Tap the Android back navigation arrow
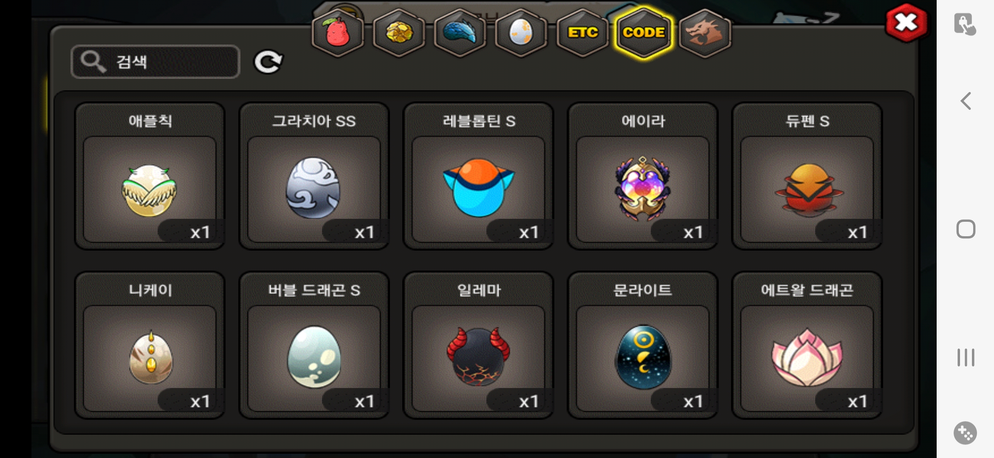 tap(966, 101)
